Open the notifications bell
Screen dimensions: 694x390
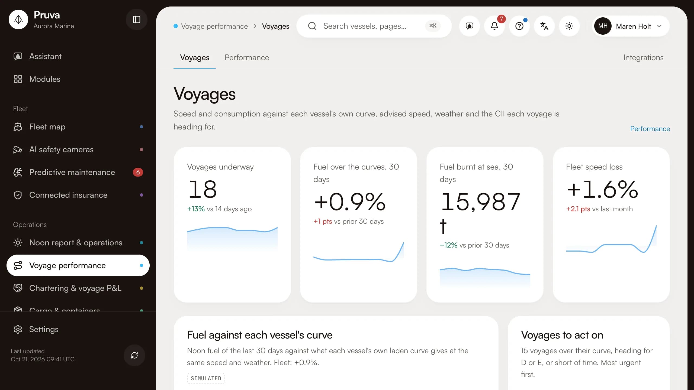click(494, 26)
